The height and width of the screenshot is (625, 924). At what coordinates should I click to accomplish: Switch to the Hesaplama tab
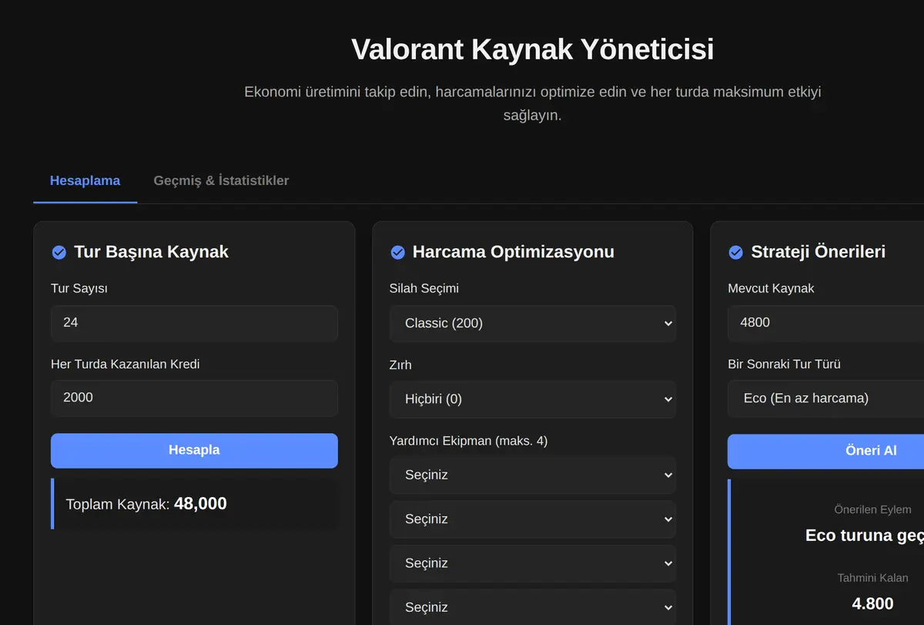coord(85,181)
